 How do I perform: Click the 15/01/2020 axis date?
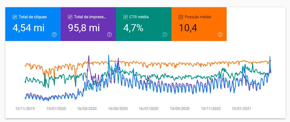[x=56, y=109]
